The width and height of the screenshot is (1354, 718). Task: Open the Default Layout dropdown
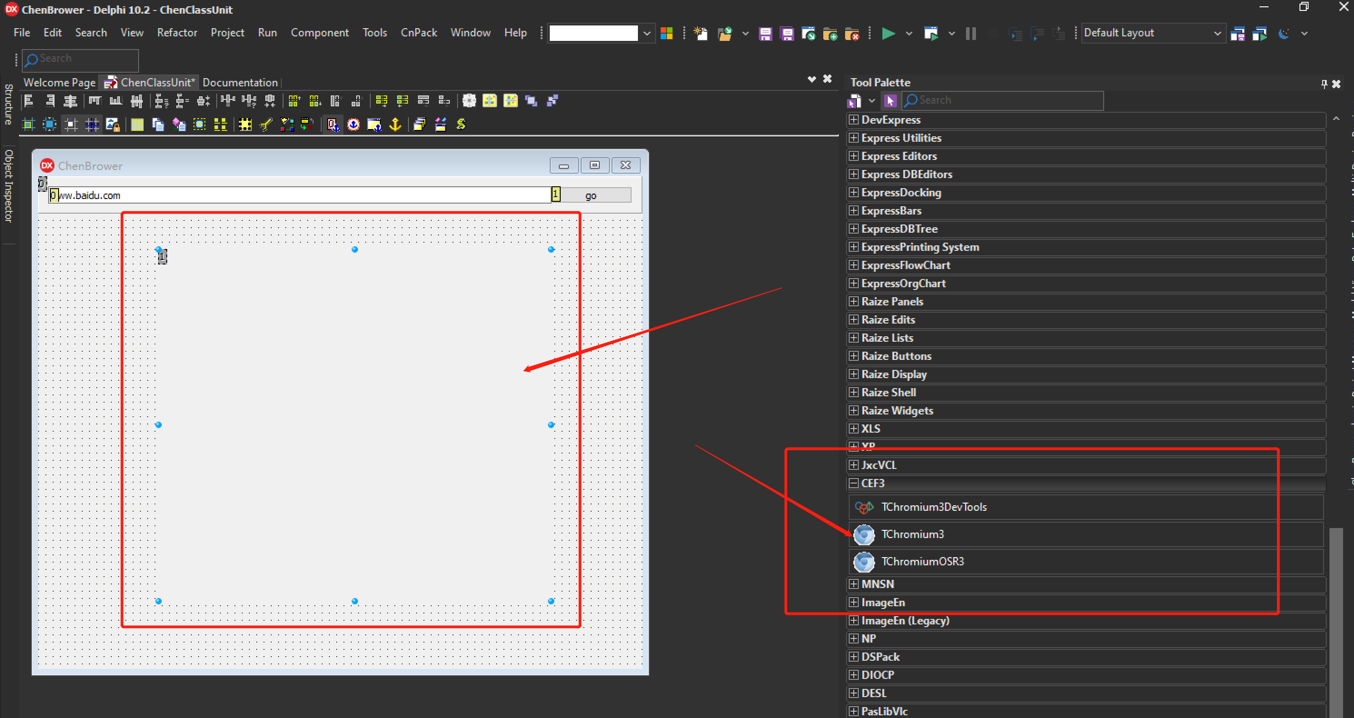1217,34
